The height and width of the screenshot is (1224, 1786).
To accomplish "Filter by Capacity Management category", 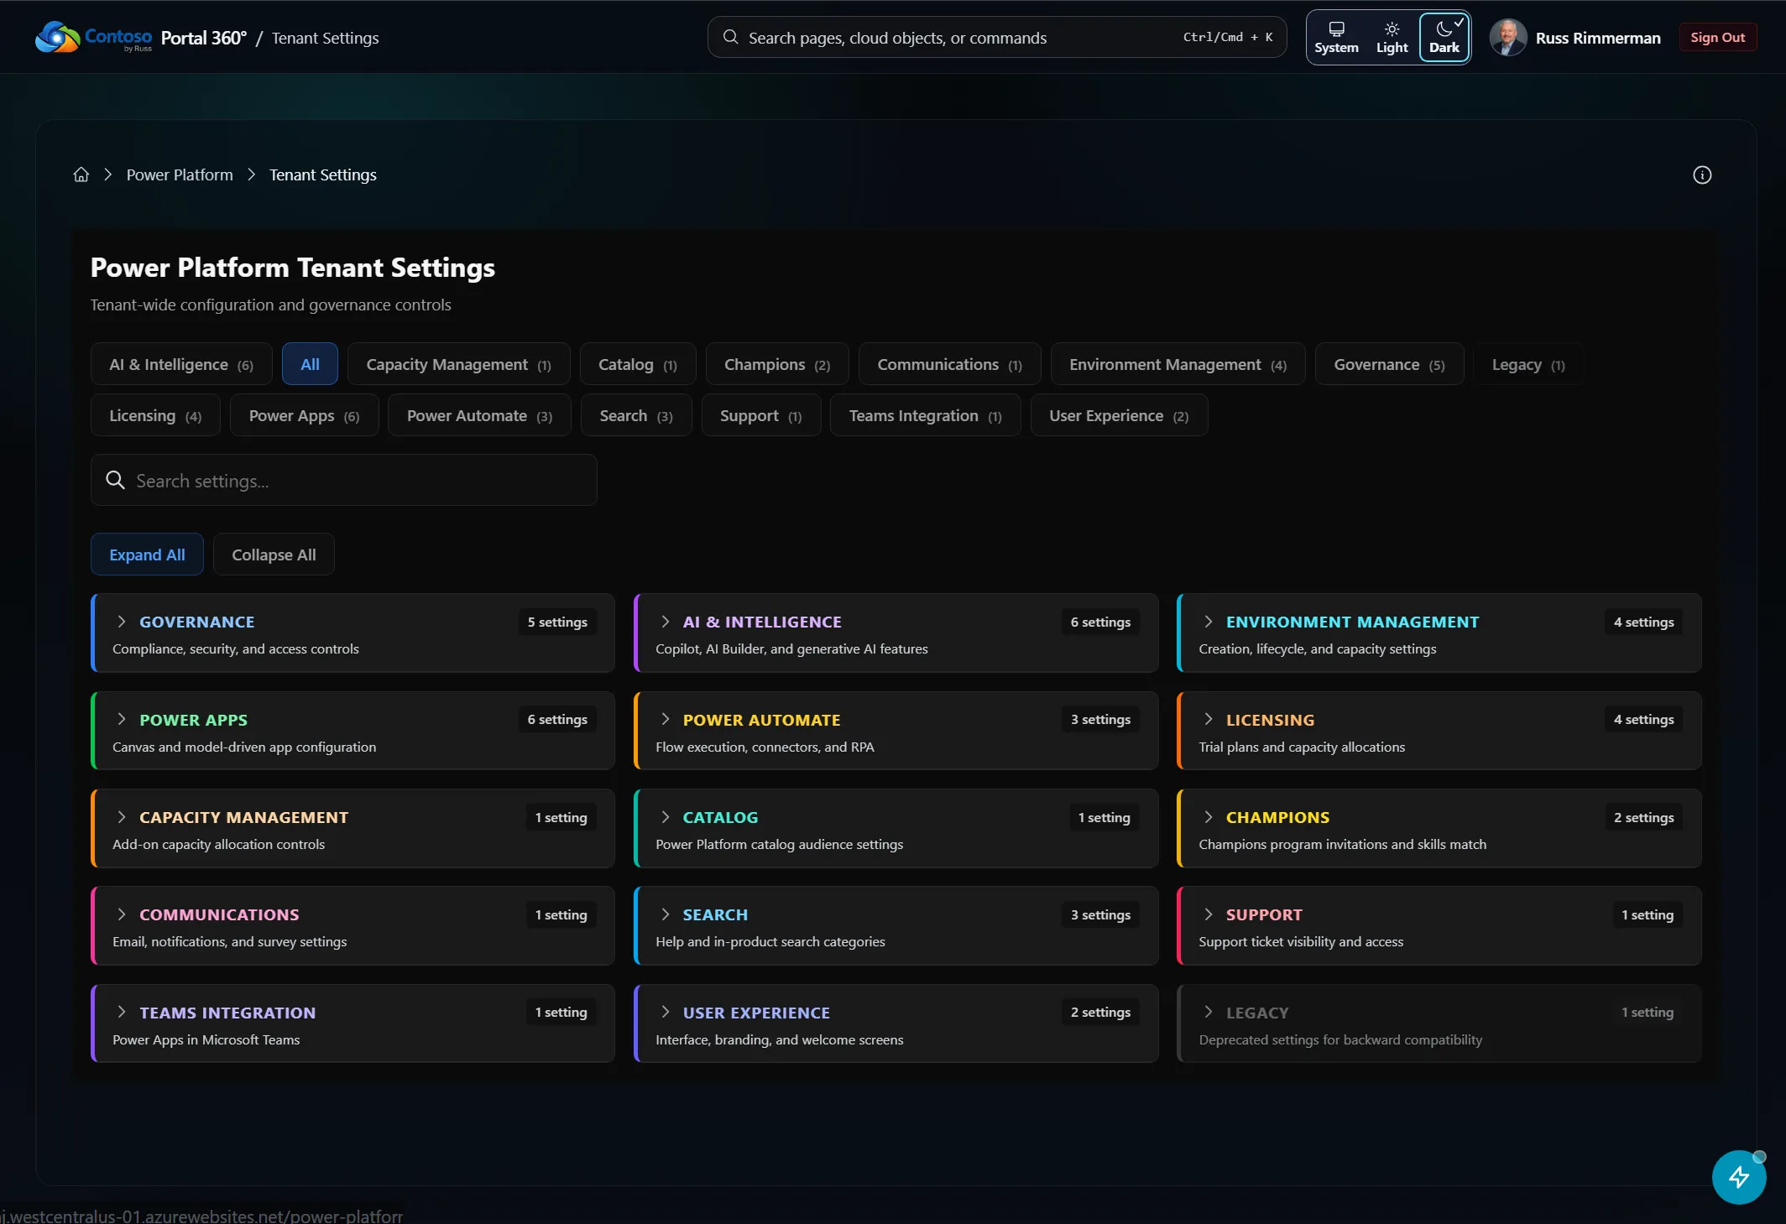I will [x=458, y=364].
